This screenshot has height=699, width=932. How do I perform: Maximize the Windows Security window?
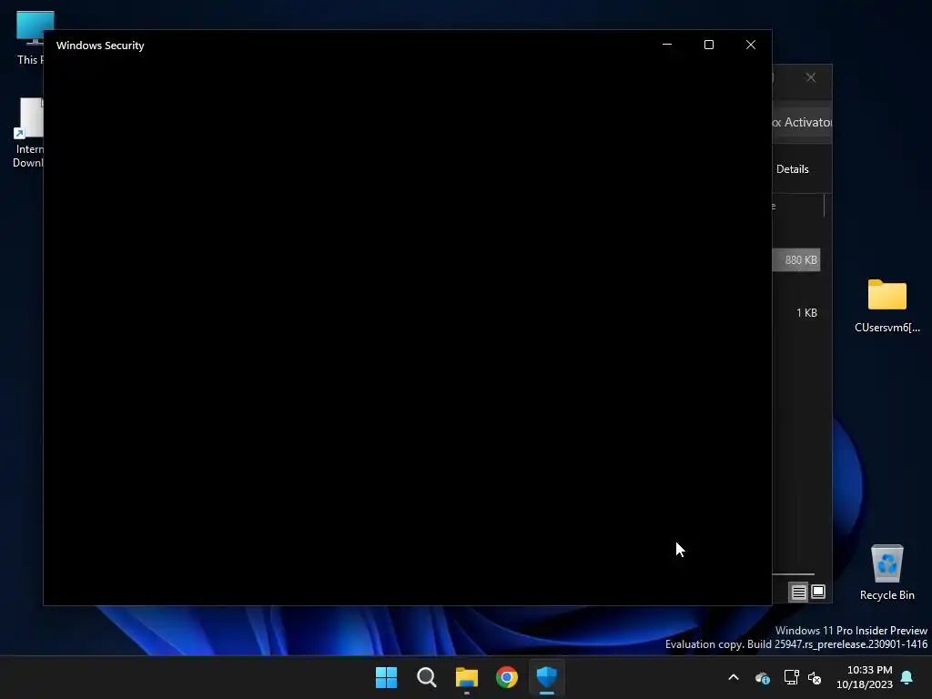tap(708, 45)
